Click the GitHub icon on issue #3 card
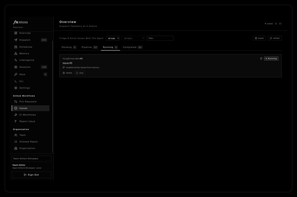 point(261,59)
